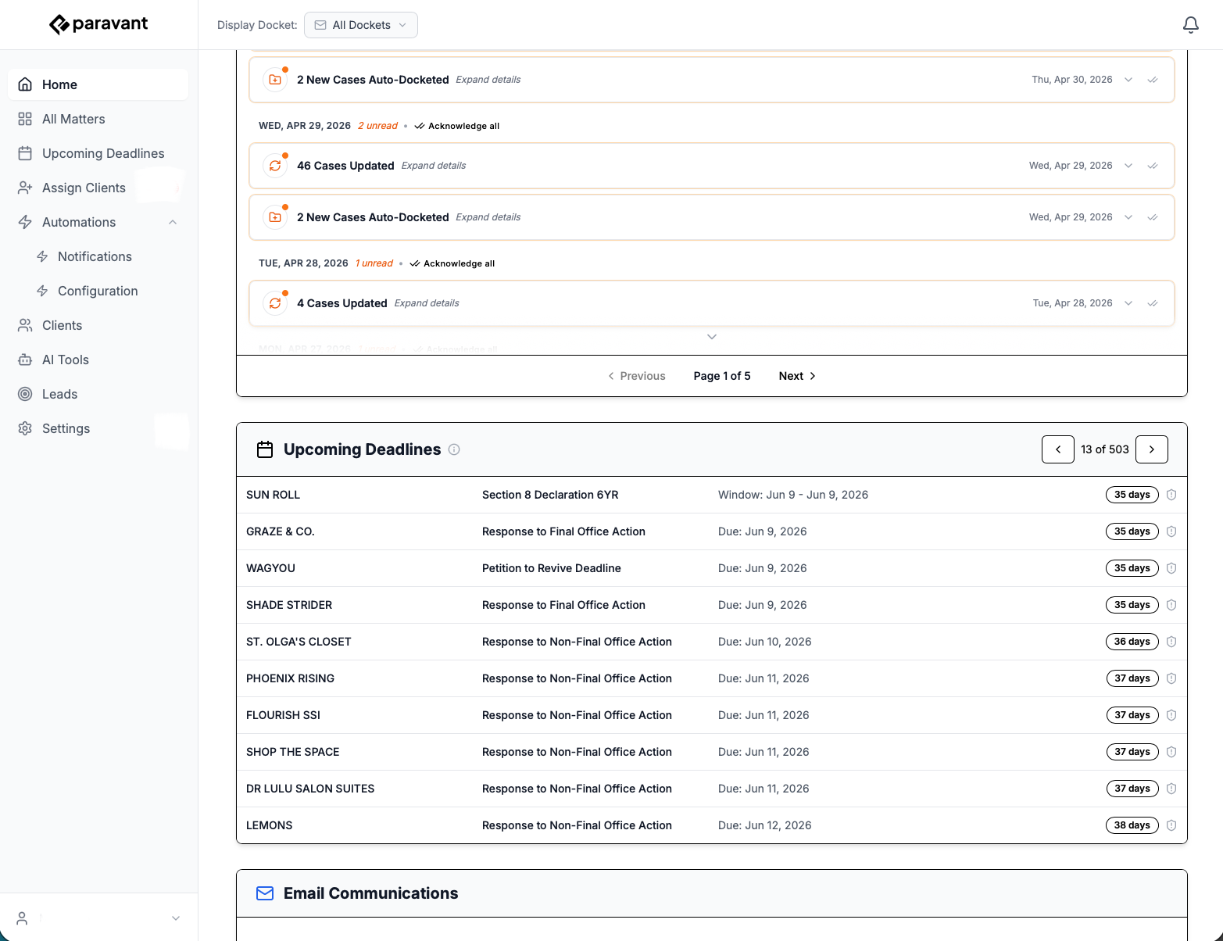Screen dimensions: 1223x941
Task: Go to Next notifications page
Action: point(797,376)
